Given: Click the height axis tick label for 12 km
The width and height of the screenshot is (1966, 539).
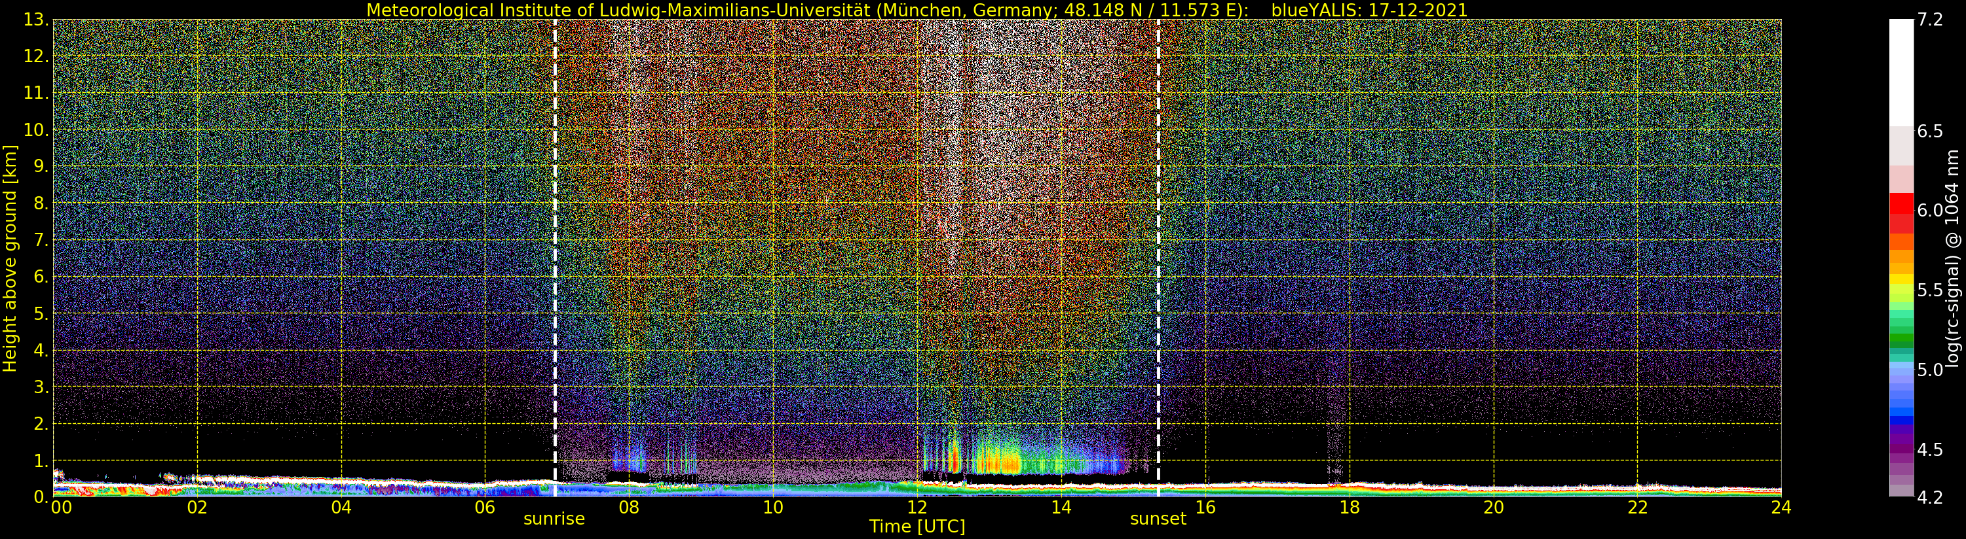Looking at the screenshot, I should [x=35, y=56].
